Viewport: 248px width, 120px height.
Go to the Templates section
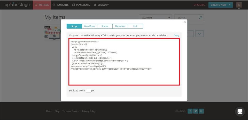(x=60, y=5)
